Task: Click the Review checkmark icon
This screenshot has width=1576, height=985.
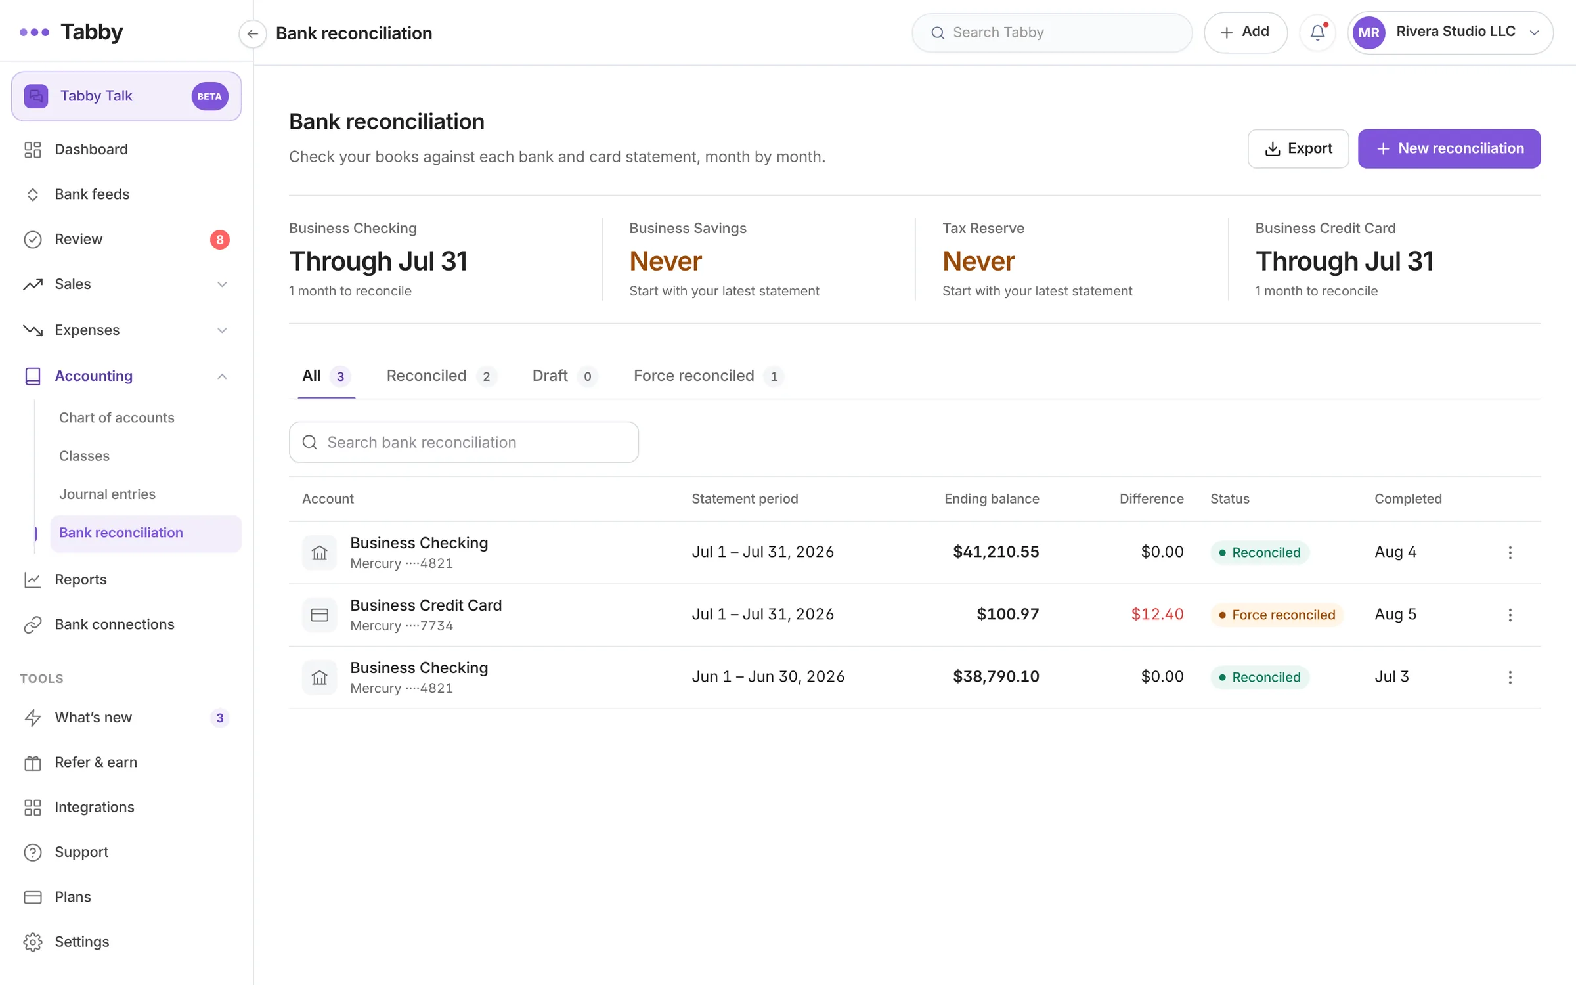Action: tap(33, 240)
